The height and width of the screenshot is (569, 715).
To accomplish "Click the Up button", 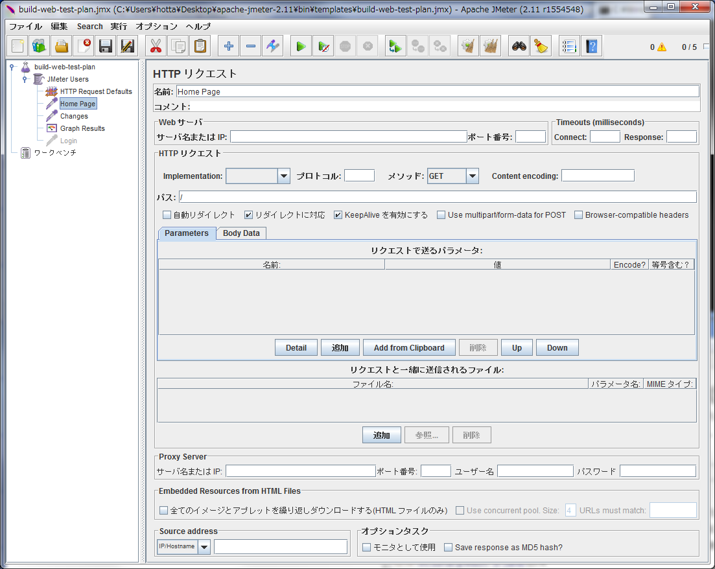I will click(517, 347).
